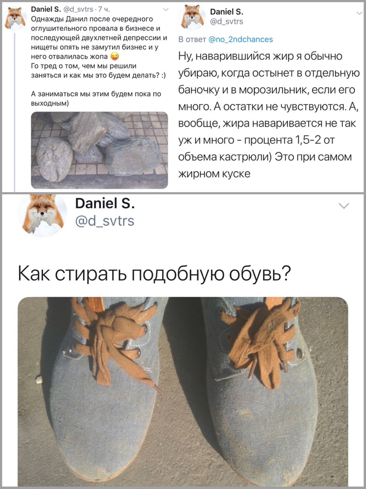This screenshot has height=489, width=366.
Task: Open the @no_2ndchances mention link
Action: (x=240, y=39)
